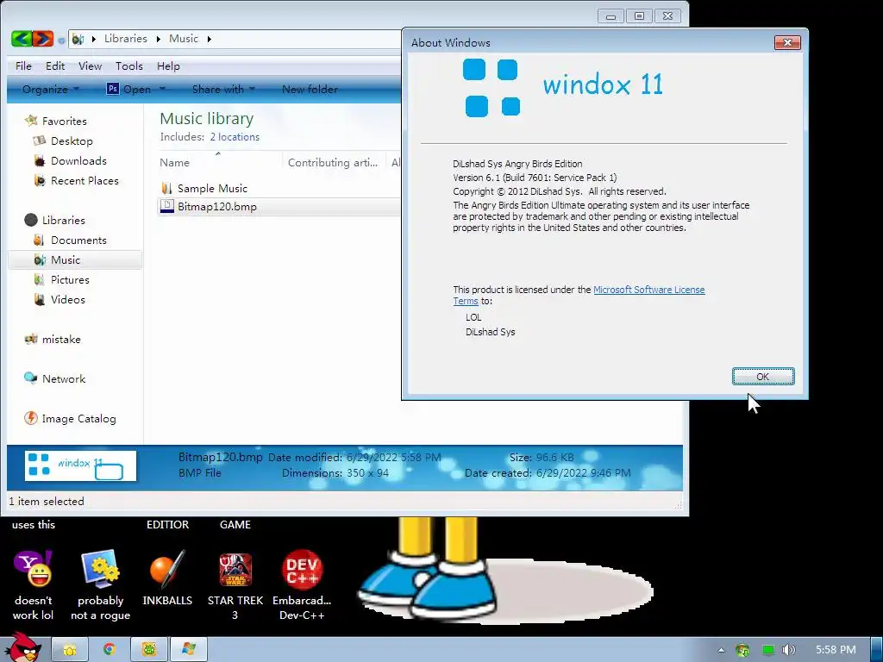The image size is (883, 662).
Task: Close the About Windows dialog
Action: point(787,42)
